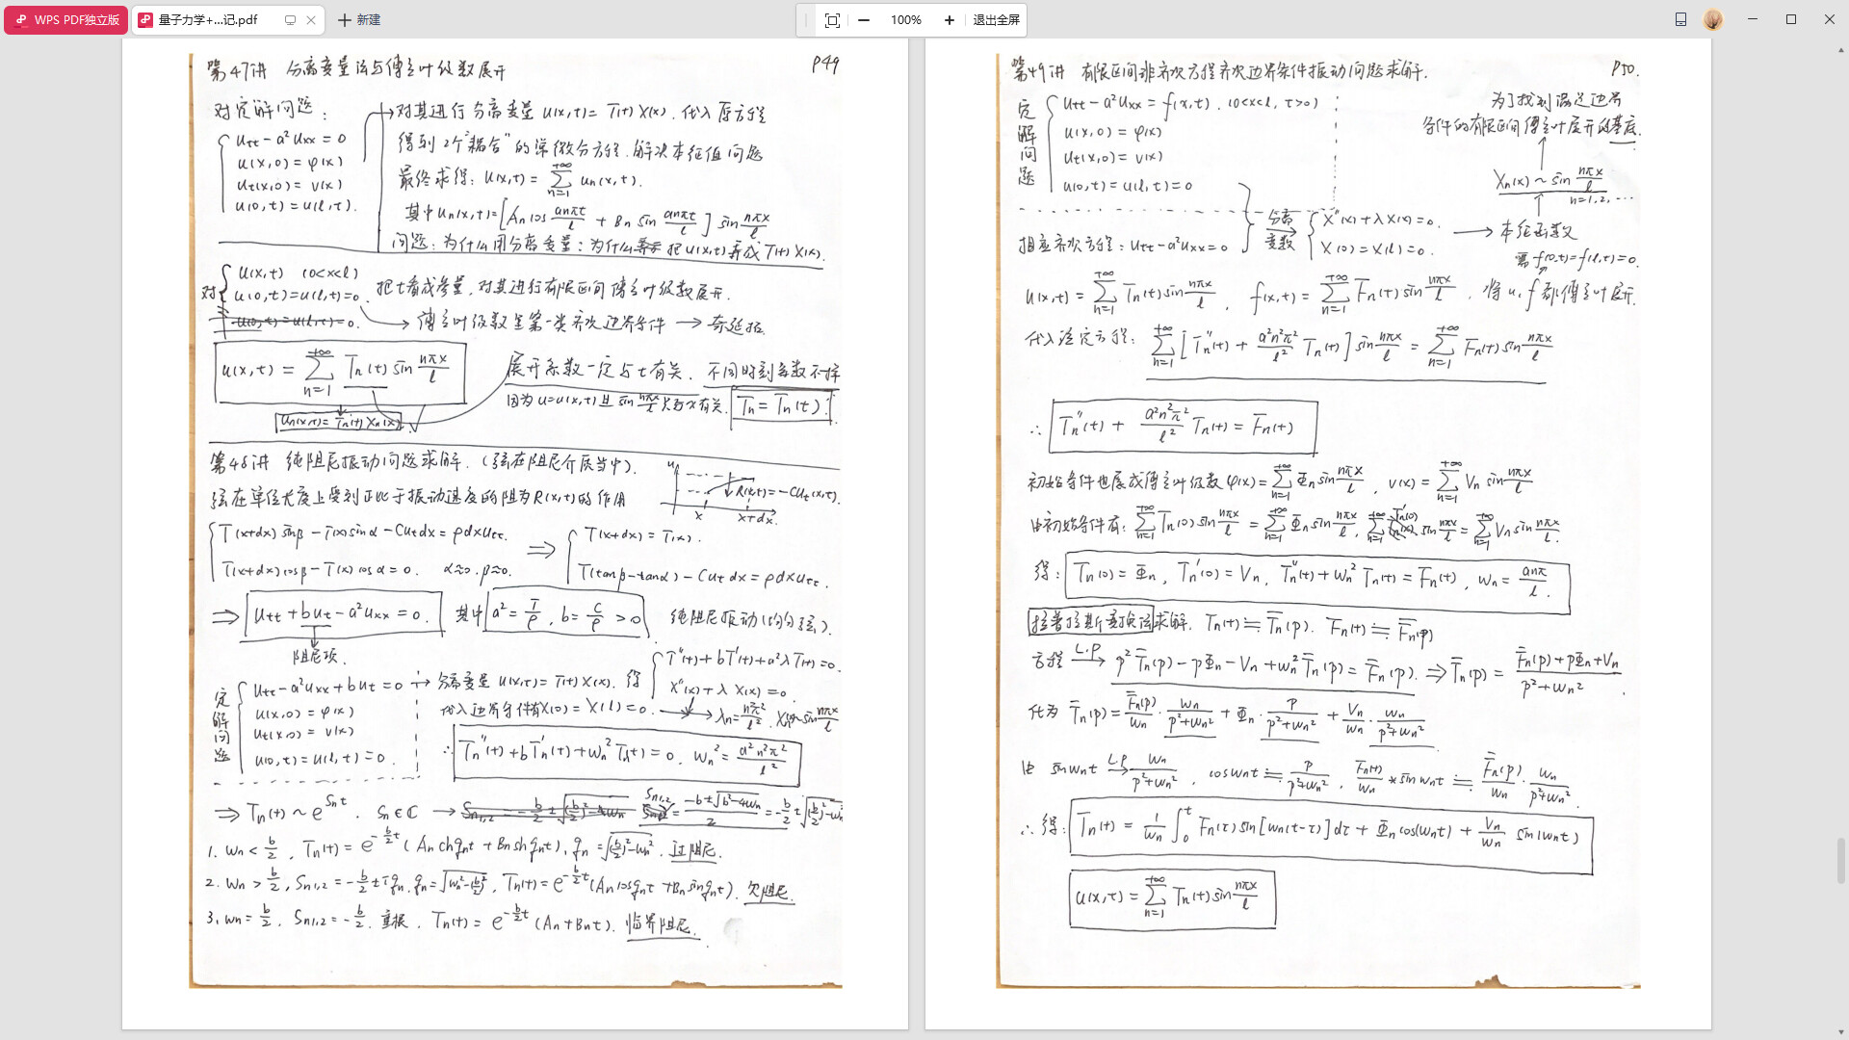
Task: Close the 量子力学 PDF tab
Action: click(x=311, y=20)
